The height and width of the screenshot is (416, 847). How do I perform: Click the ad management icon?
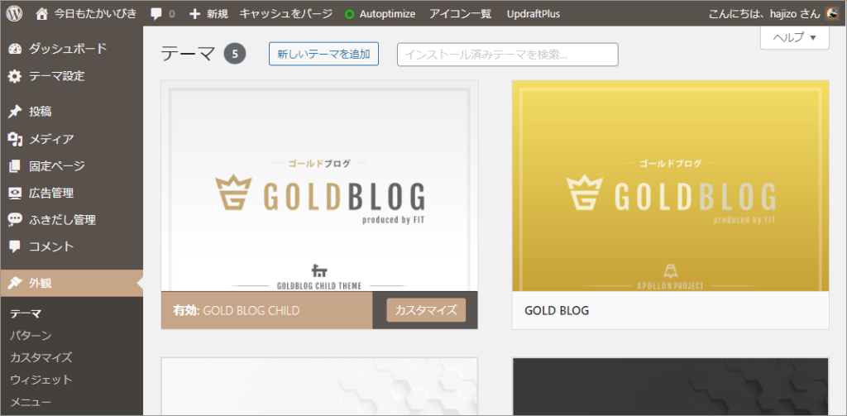click(x=15, y=193)
